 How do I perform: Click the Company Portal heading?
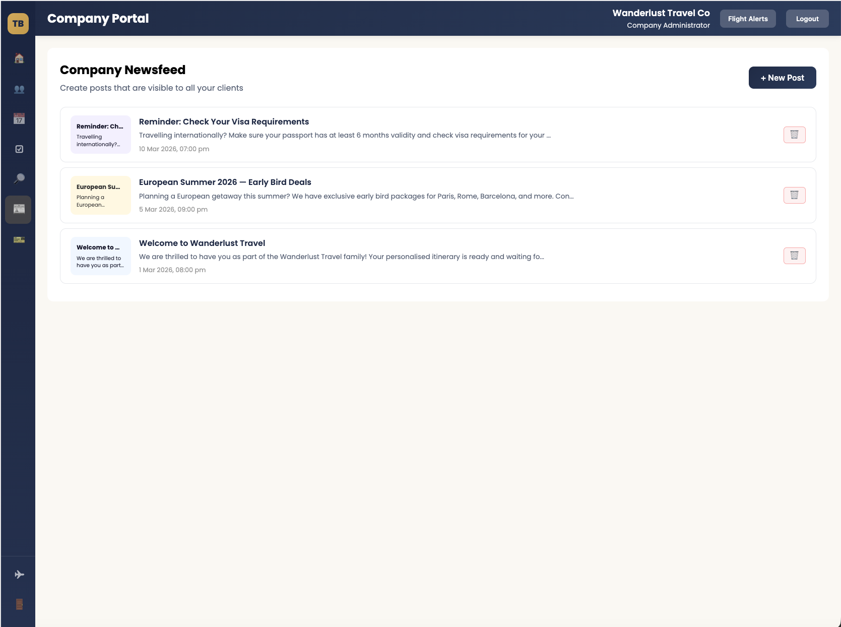click(98, 19)
